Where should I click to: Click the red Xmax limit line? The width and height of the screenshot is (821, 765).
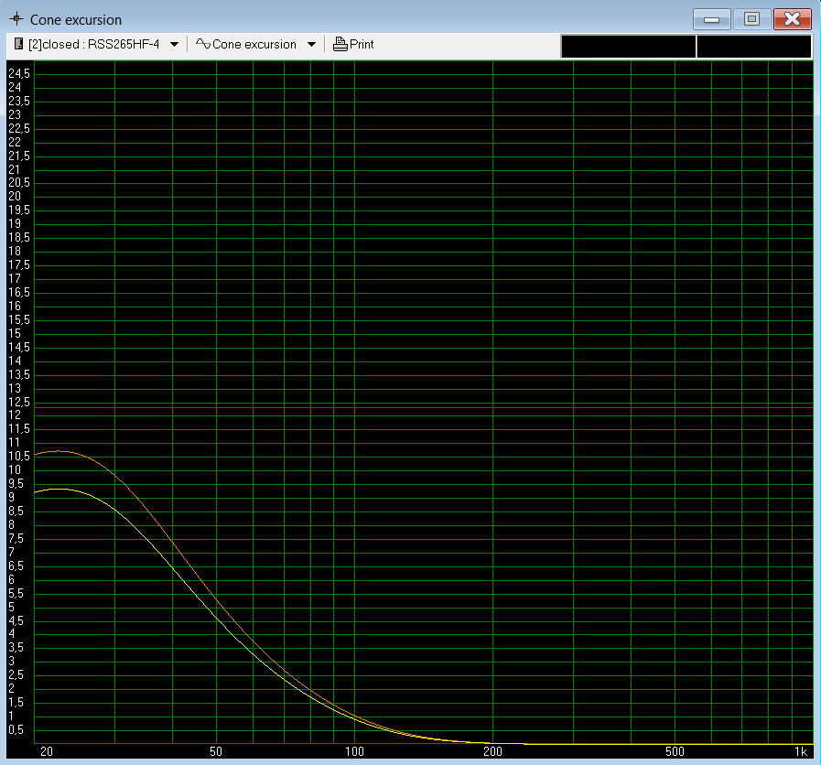pyautogui.click(x=423, y=407)
